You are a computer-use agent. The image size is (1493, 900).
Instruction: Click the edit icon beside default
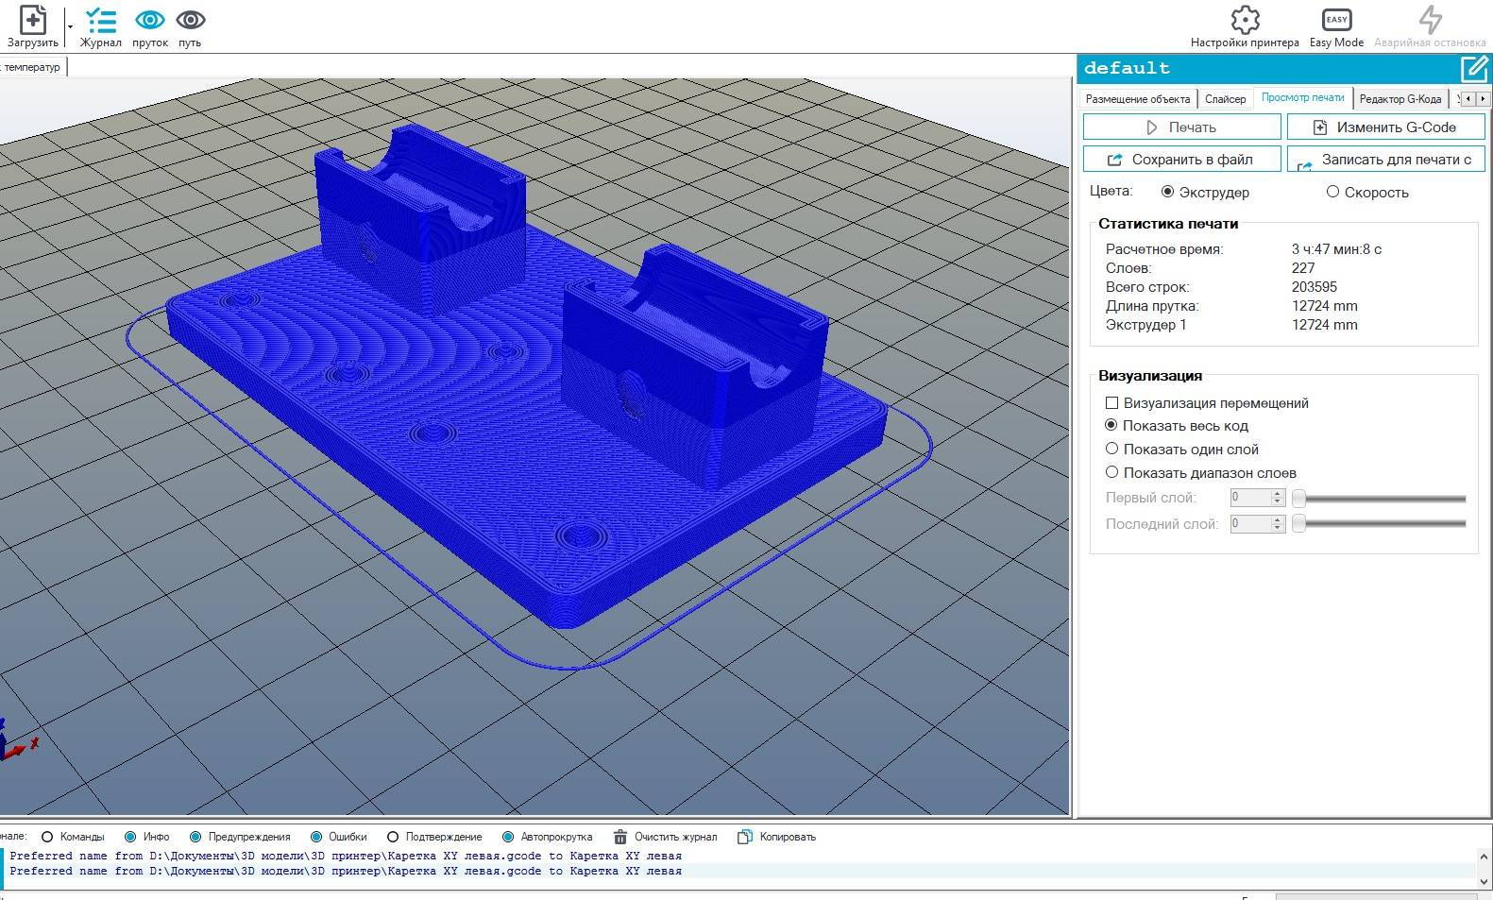click(1473, 68)
